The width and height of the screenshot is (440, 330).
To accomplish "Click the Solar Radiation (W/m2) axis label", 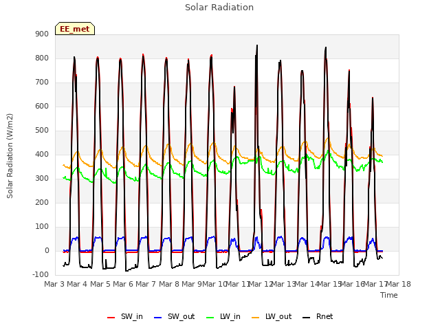I will point(10,156).
